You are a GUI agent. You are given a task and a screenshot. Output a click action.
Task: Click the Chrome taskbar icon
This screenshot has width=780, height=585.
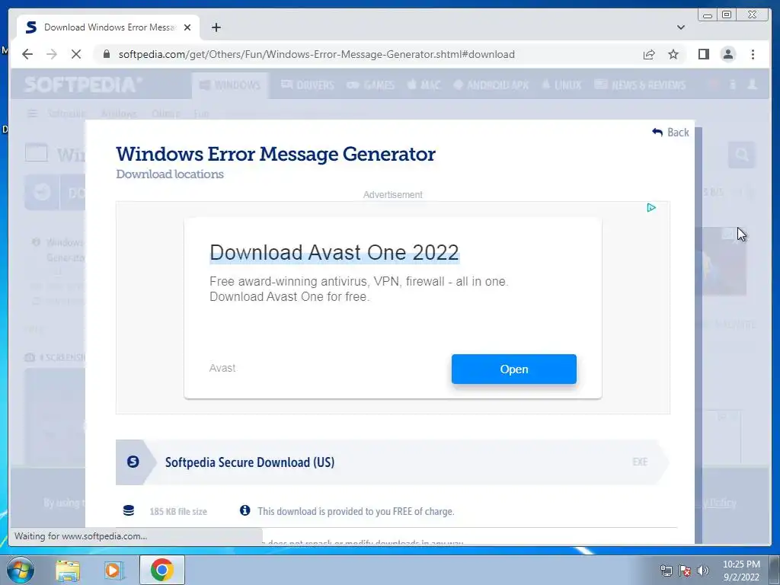coord(162,570)
